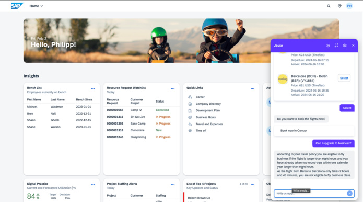Click the Customer Project column header
The height and width of the screenshot is (202, 363).
(137, 102)
